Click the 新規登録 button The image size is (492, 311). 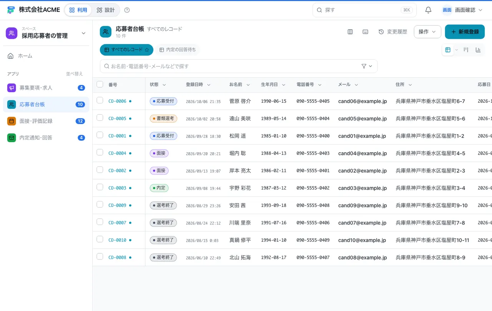click(x=465, y=32)
